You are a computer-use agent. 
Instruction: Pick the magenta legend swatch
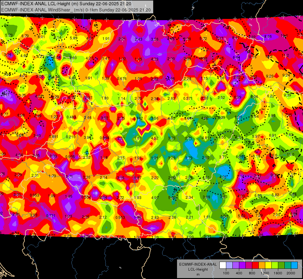(249, 265)
